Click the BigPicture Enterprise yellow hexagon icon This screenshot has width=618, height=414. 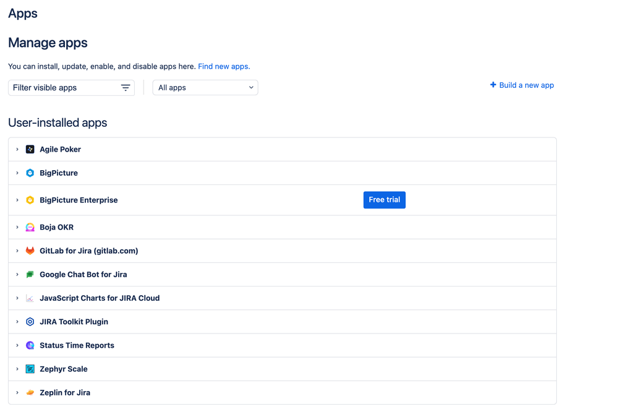[x=30, y=201]
